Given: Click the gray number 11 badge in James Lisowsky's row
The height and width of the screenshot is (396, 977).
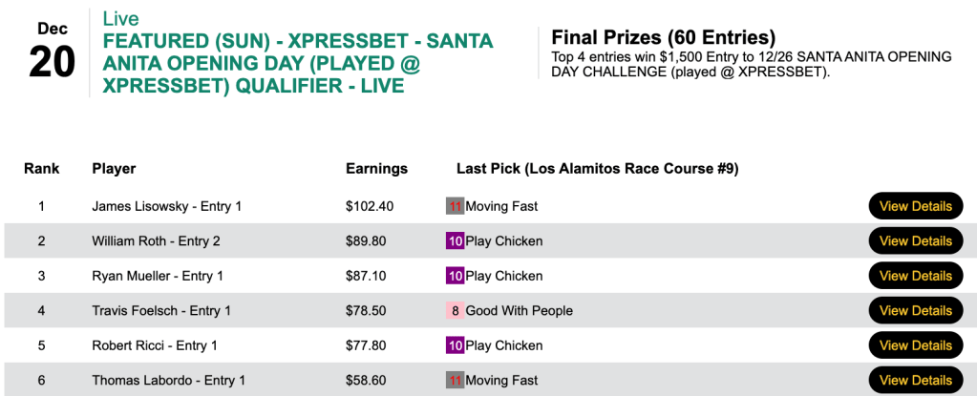Looking at the screenshot, I should coord(455,206).
